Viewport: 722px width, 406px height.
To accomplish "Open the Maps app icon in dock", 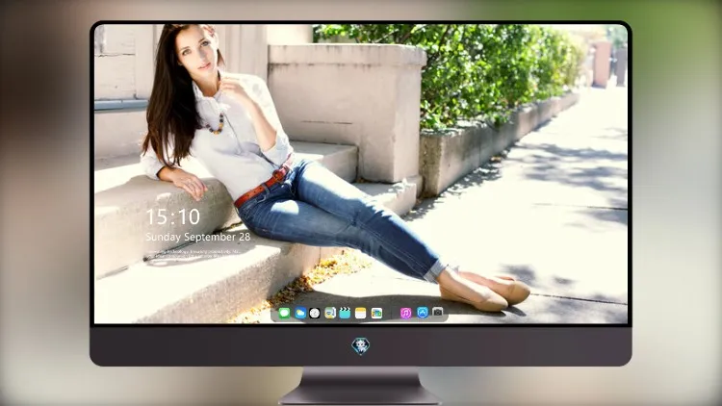I will pyautogui.click(x=330, y=313).
